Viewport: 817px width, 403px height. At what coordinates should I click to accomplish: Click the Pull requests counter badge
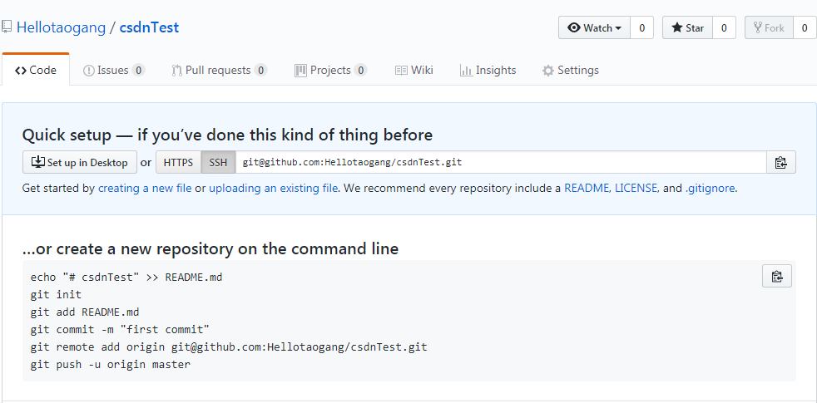[x=260, y=71]
